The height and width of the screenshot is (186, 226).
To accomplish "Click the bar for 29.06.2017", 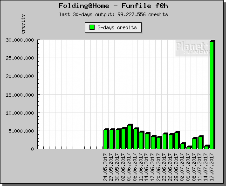I will coord(177,141).
